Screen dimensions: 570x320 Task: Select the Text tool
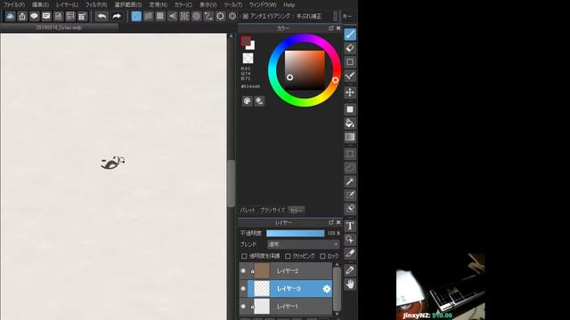[x=350, y=226]
